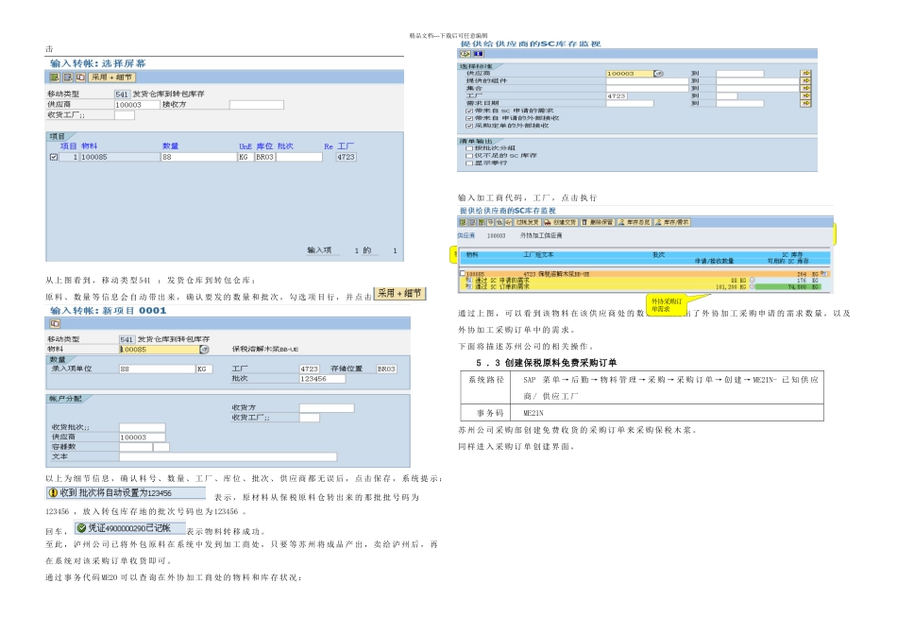The image size is (897, 635).
Task: Click 提供的组件 from-value field
Action: (x=647, y=81)
